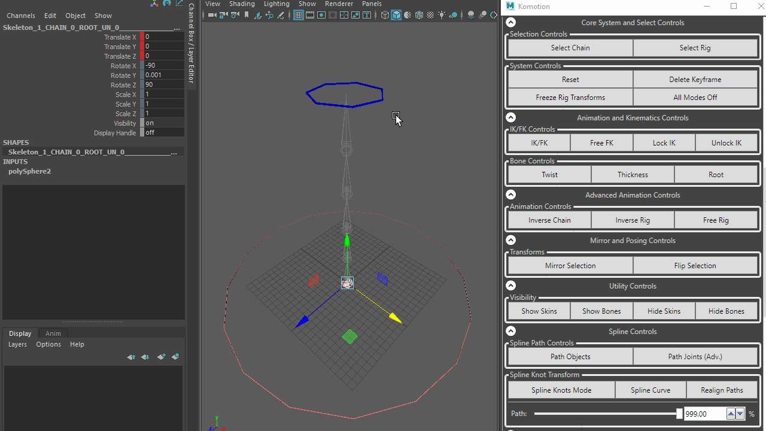This screenshot has width=766, height=431.
Task: Click the grid display toggle icon
Action: [299, 15]
